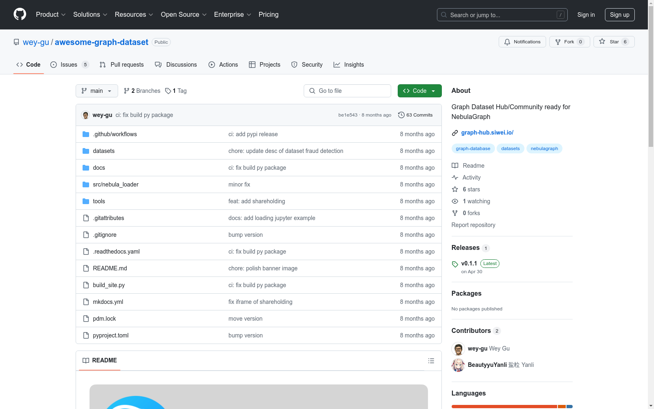Screen dimensions: 654x409
Task: Click the docs folder icon
Action: click(86, 168)
